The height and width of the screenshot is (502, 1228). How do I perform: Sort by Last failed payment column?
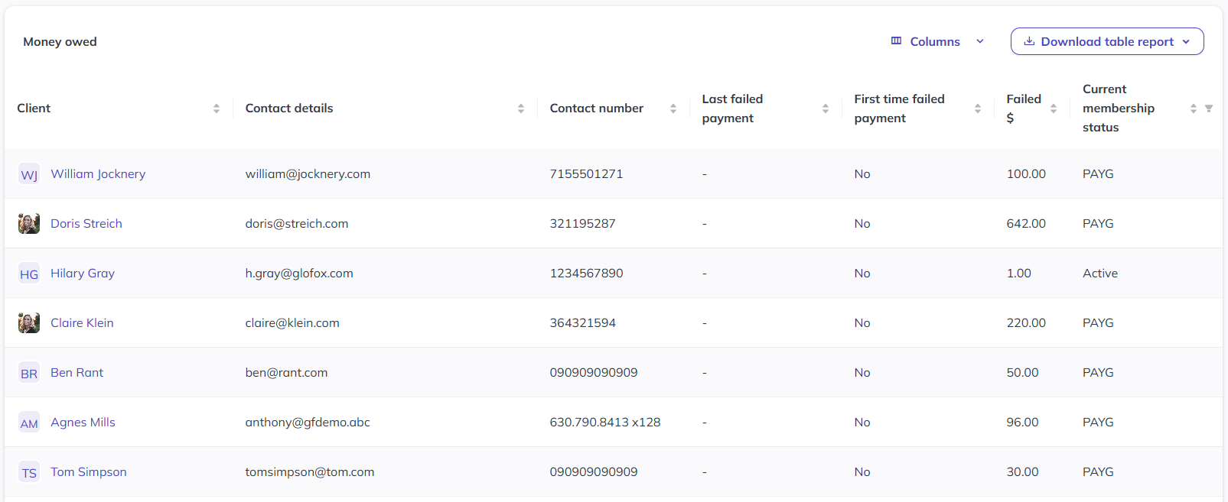[826, 108]
